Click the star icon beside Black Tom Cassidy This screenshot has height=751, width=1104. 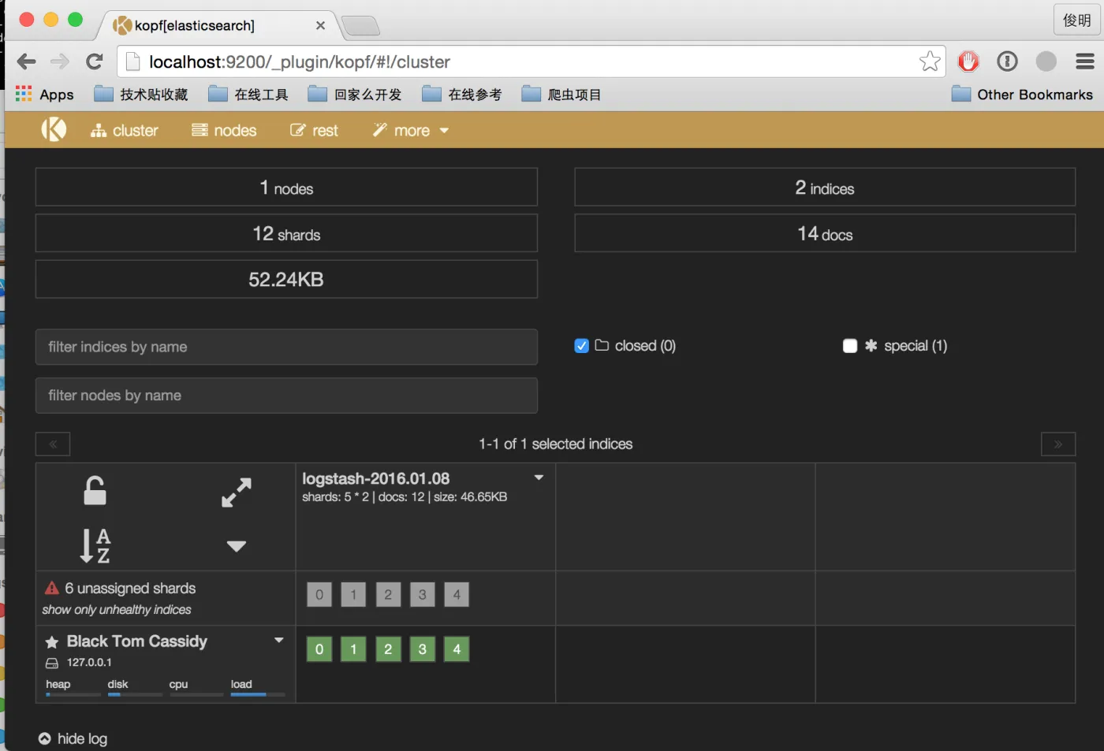click(x=52, y=642)
